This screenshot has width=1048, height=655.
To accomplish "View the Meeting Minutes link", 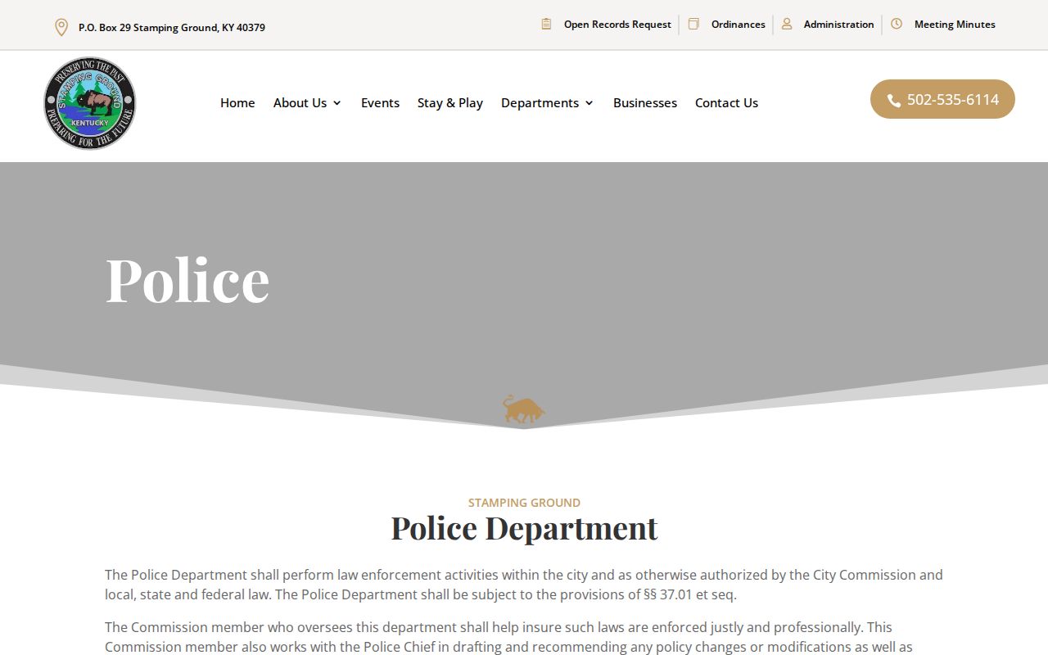I will tap(955, 25).
